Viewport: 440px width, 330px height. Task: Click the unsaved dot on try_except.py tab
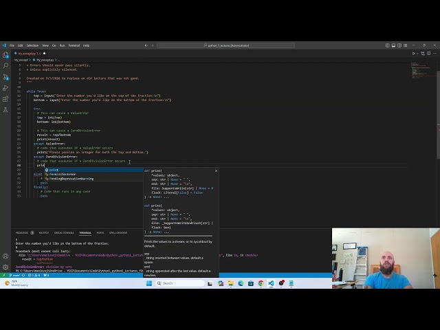[x=44, y=54]
